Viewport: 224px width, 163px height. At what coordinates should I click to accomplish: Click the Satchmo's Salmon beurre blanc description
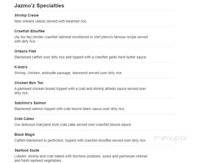point(70,109)
